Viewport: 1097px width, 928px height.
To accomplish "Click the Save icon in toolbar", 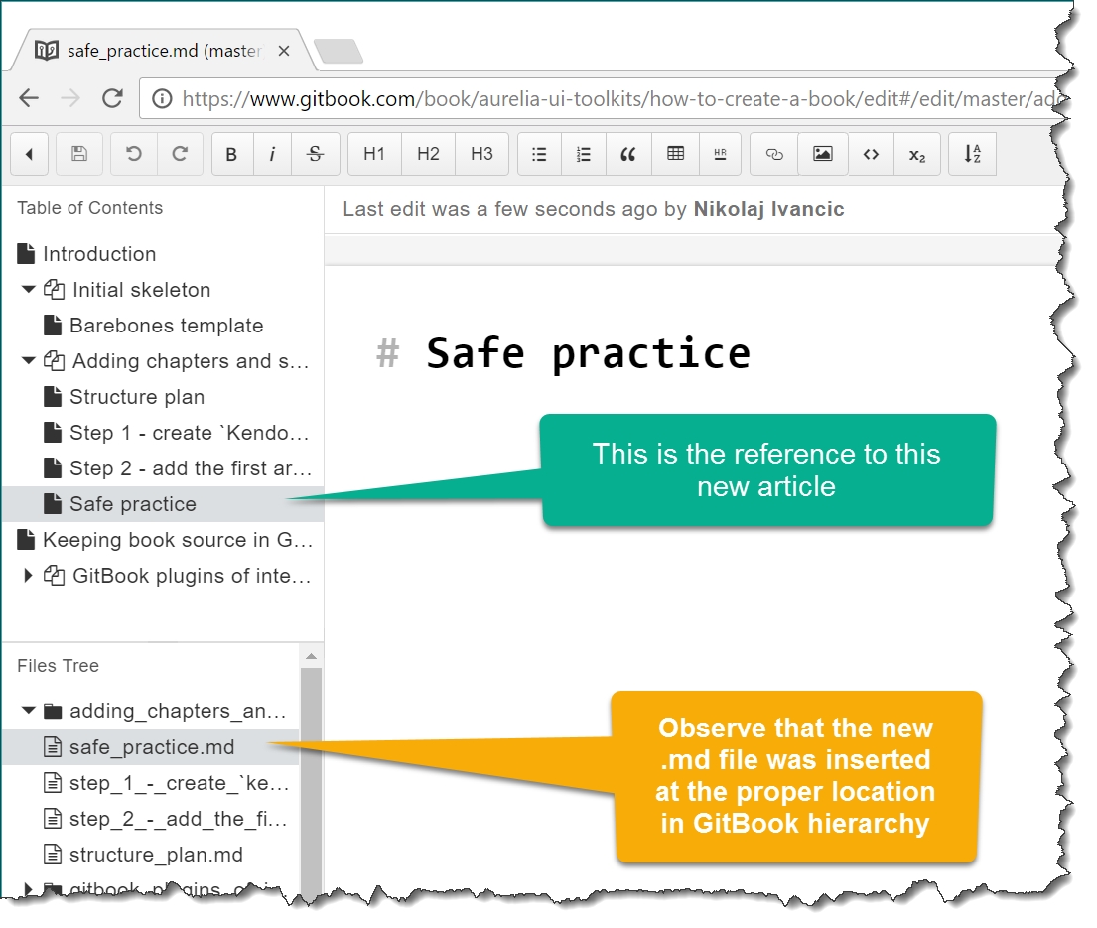I will [79, 154].
